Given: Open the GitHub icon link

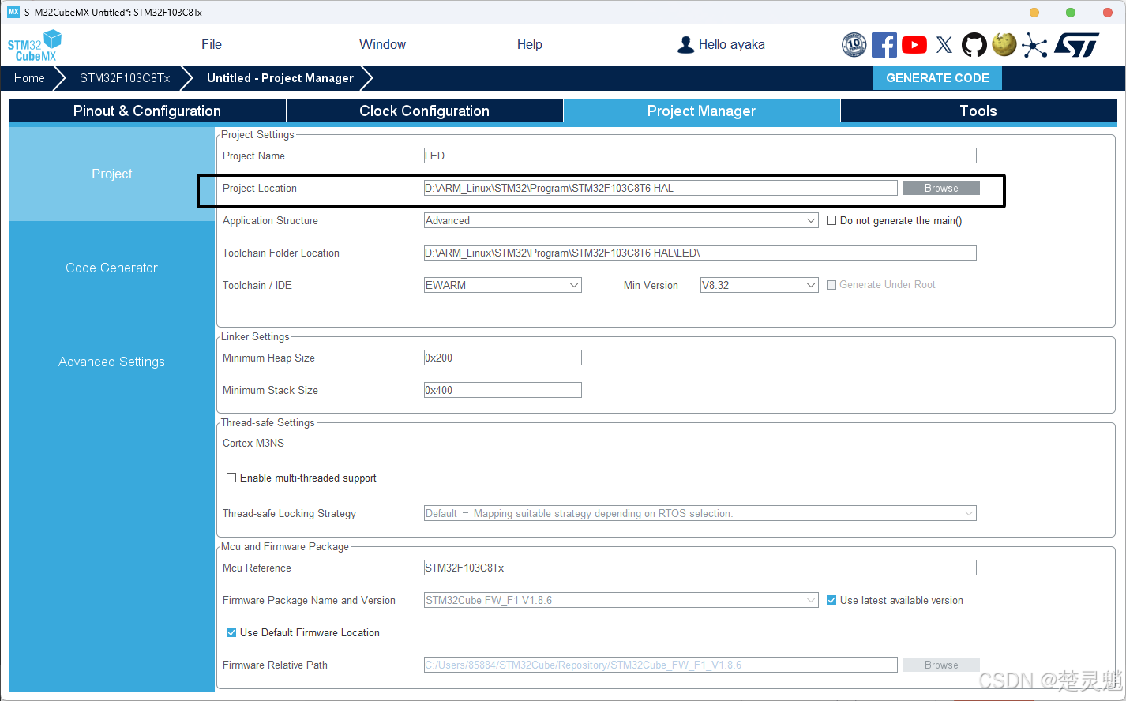Looking at the screenshot, I should click(x=974, y=45).
